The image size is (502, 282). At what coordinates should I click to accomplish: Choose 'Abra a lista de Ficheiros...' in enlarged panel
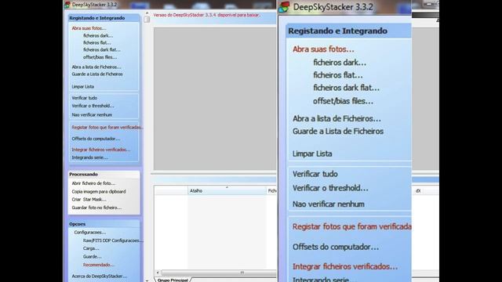point(336,118)
